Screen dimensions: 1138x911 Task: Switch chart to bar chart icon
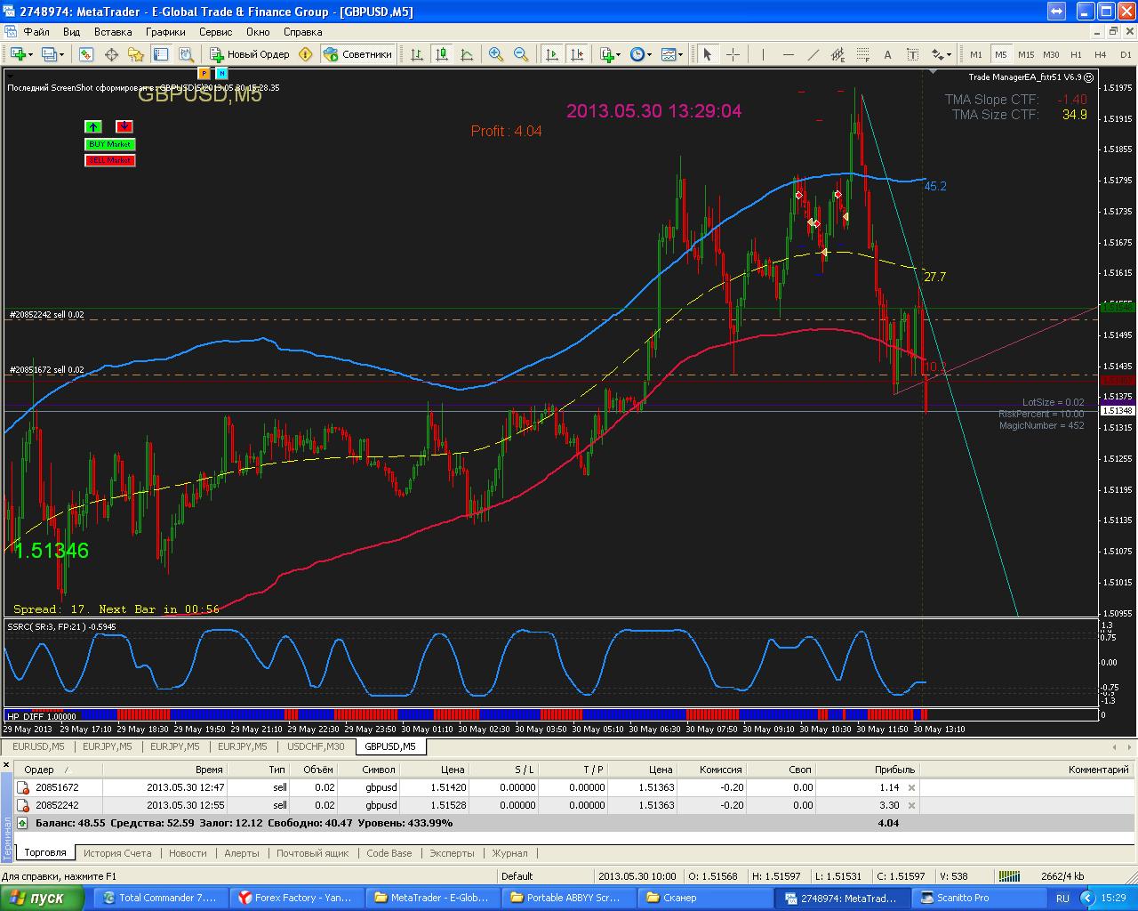(417, 54)
